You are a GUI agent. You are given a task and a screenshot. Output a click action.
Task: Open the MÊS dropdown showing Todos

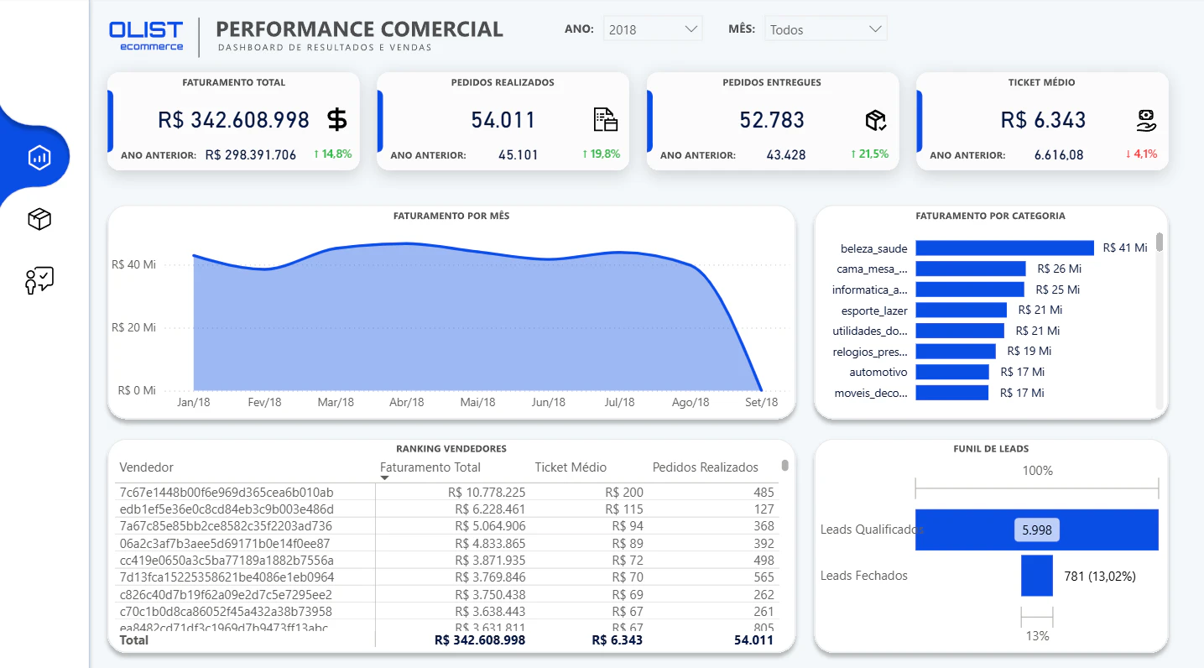click(x=826, y=29)
